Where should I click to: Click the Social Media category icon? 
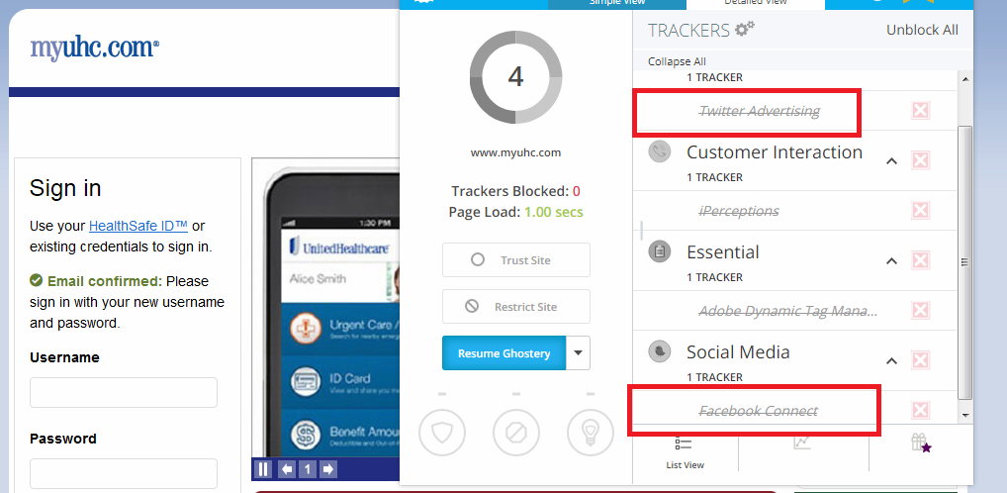(659, 351)
